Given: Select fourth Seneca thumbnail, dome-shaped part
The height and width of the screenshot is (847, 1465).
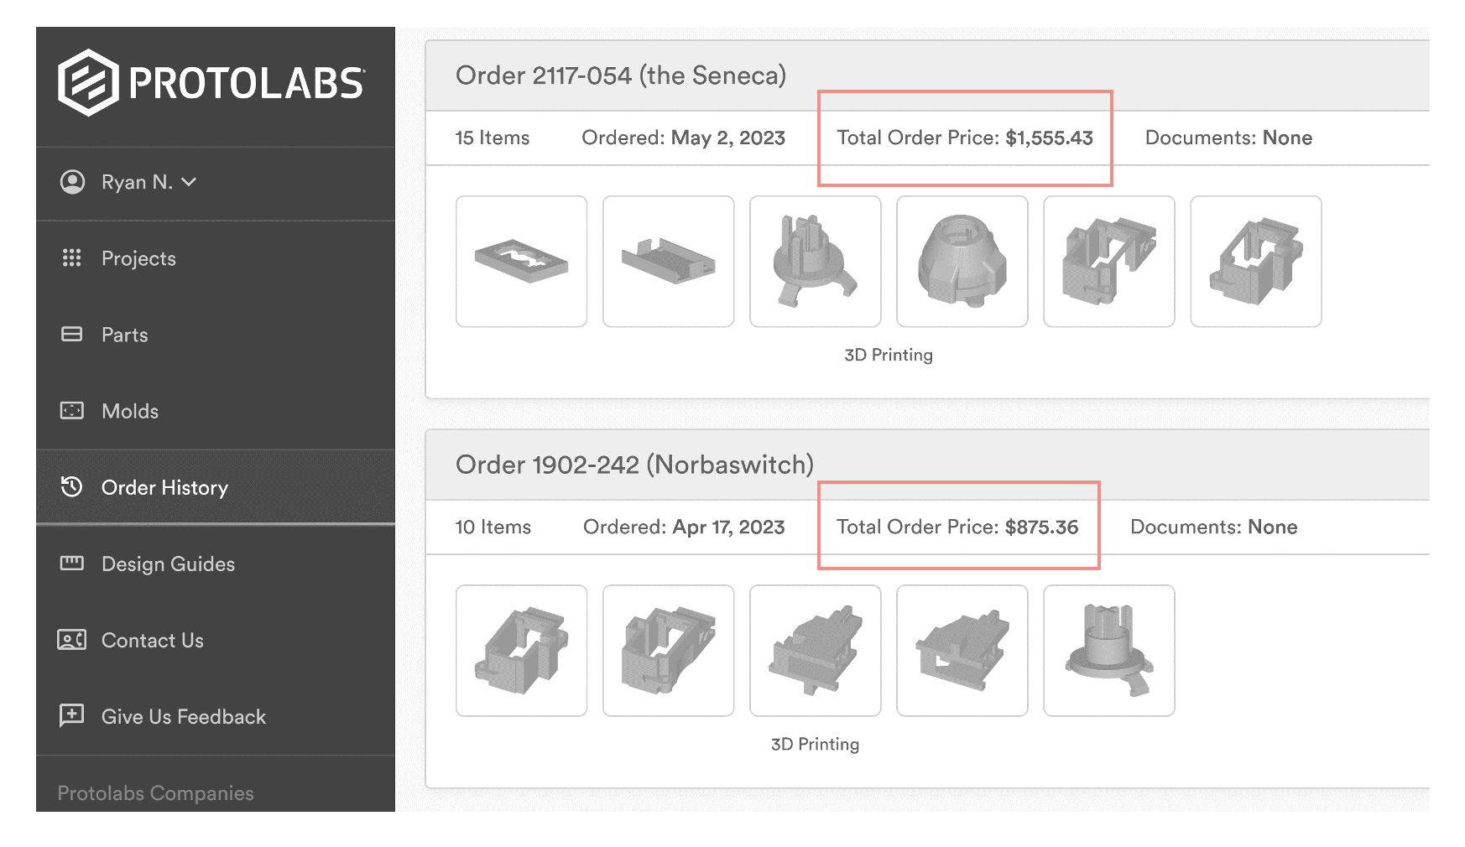Looking at the screenshot, I should 962,262.
